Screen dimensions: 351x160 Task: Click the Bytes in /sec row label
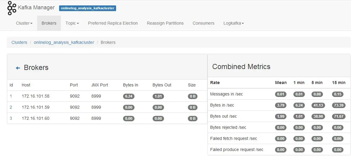tap(222, 105)
